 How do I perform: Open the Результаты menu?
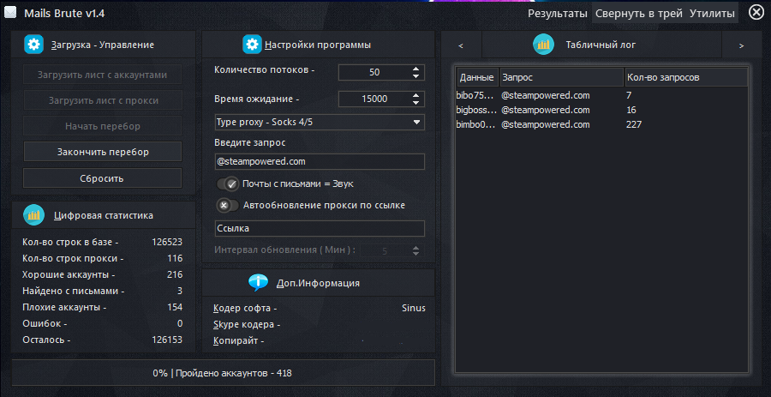pyautogui.click(x=557, y=13)
